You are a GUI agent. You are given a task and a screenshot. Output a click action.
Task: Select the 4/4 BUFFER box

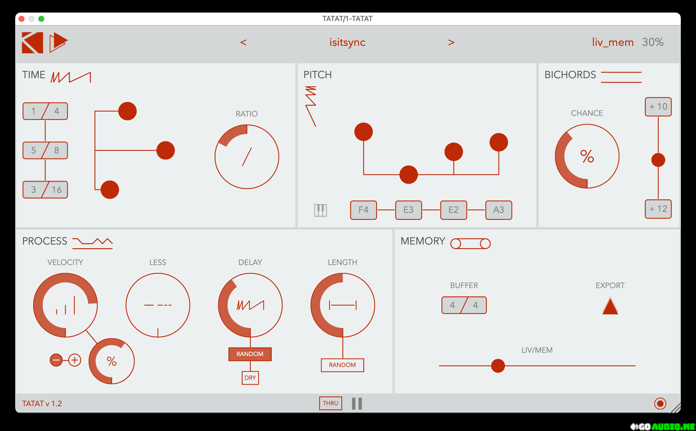pos(464,305)
